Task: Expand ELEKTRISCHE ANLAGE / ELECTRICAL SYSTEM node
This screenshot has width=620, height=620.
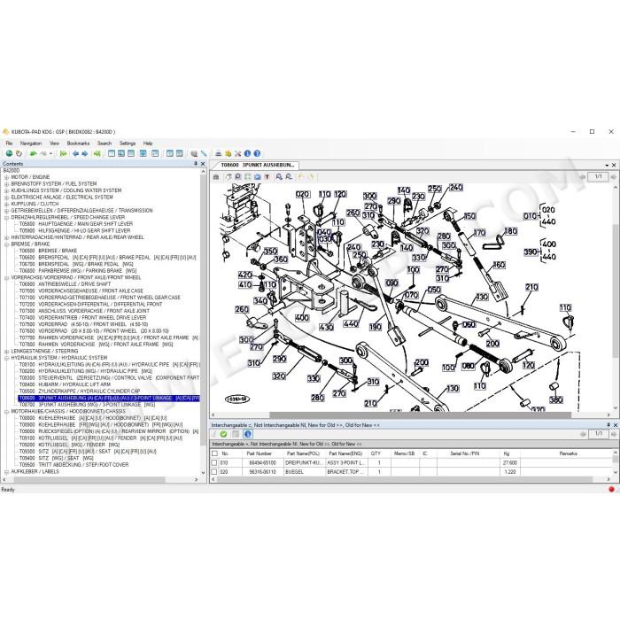Action: 6,198
